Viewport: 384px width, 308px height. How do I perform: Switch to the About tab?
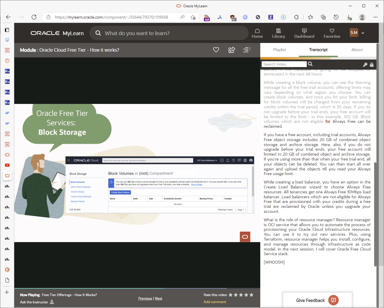[x=357, y=50]
